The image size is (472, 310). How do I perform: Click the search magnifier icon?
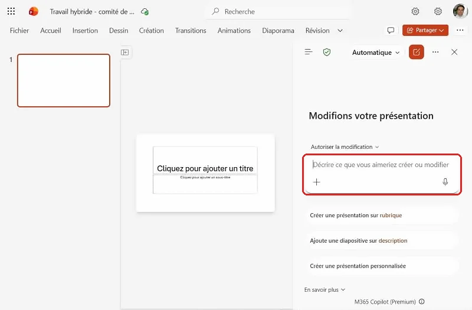click(x=215, y=11)
